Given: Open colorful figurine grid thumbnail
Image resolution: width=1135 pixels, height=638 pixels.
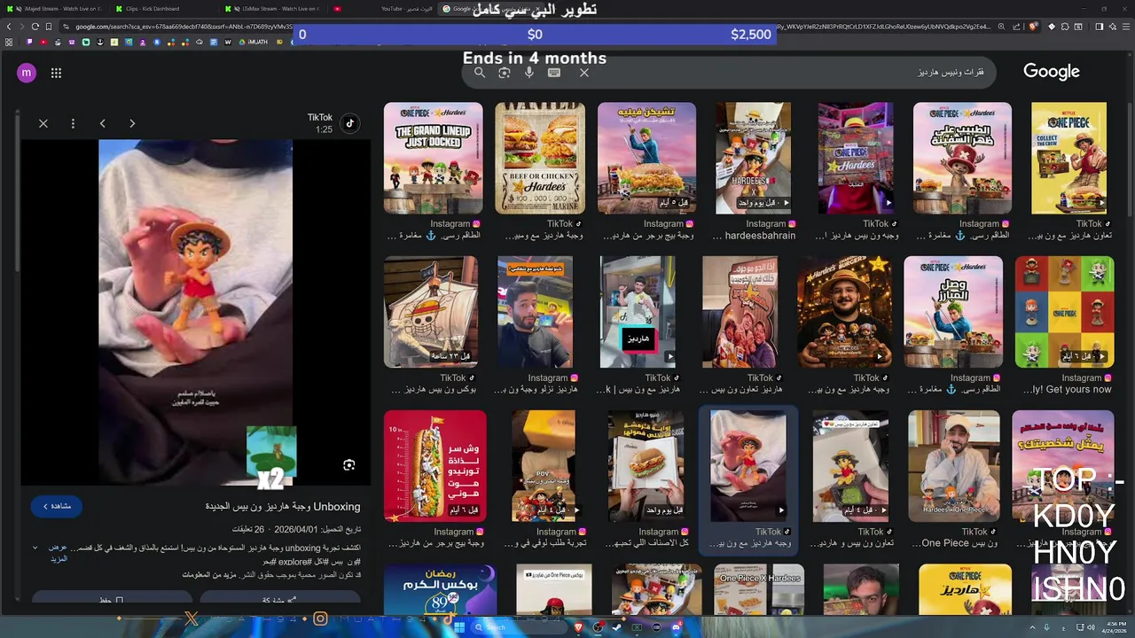Looking at the screenshot, I should coord(1064,312).
